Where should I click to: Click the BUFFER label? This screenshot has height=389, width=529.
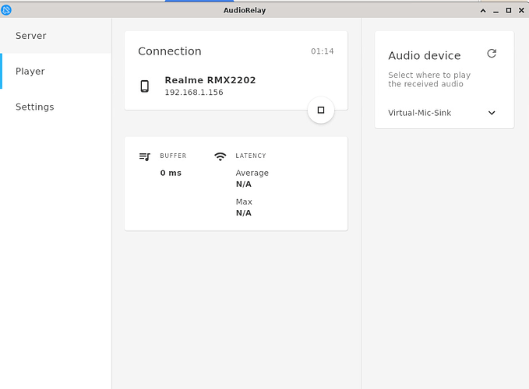pyautogui.click(x=173, y=156)
